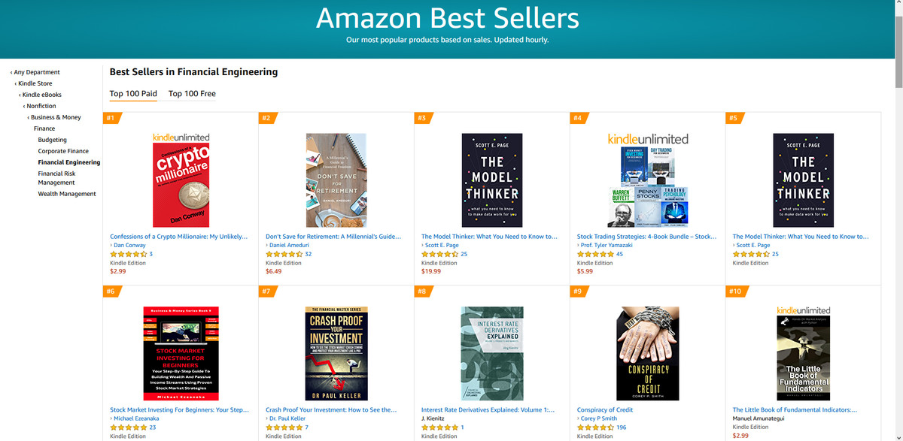This screenshot has height=441, width=903.
Task: View the 45 reviews for Yamazaki's bundle
Action: point(619,254)
